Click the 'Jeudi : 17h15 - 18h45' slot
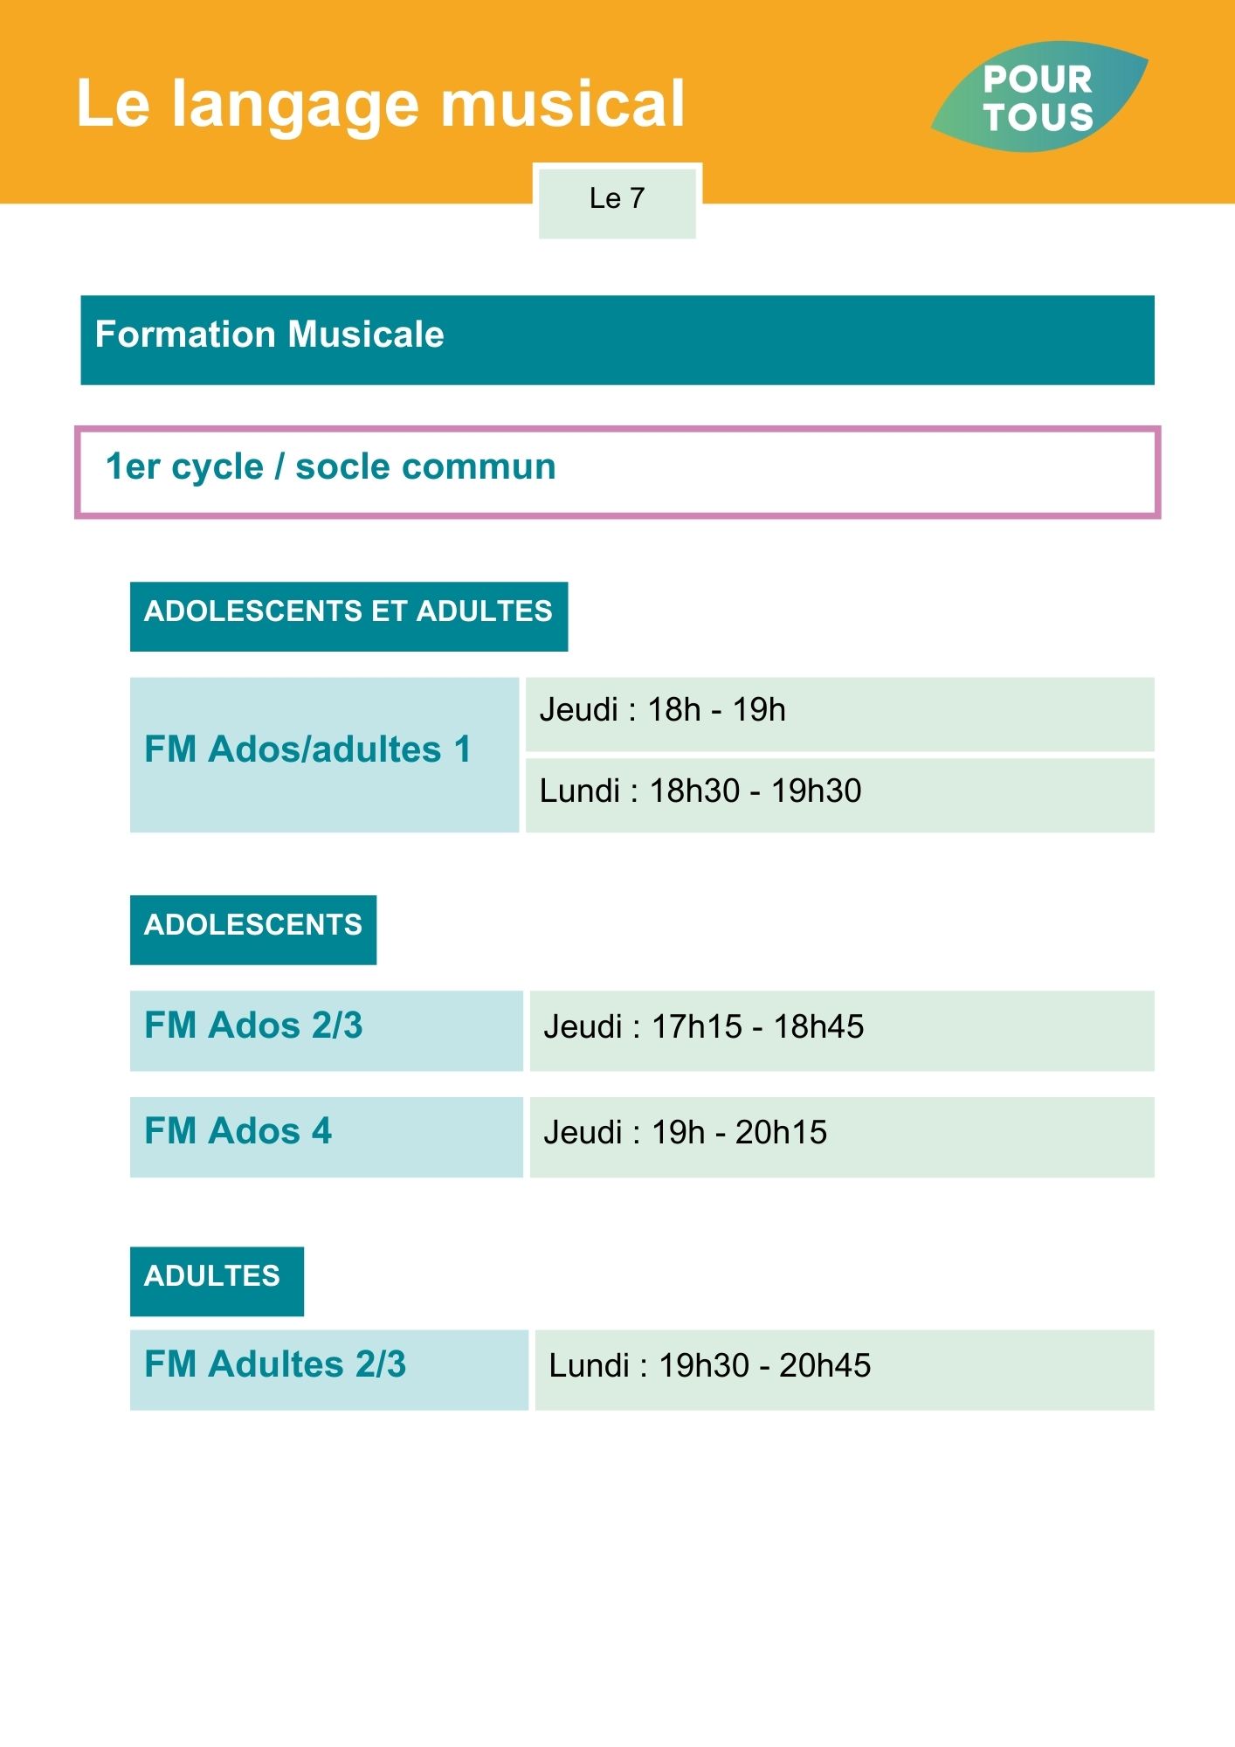The width and height of the screenshot is (1235, 1747). pos(842,1031)
